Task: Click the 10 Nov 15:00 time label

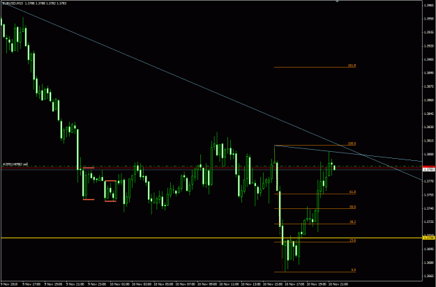Action: tap(273, 284)
